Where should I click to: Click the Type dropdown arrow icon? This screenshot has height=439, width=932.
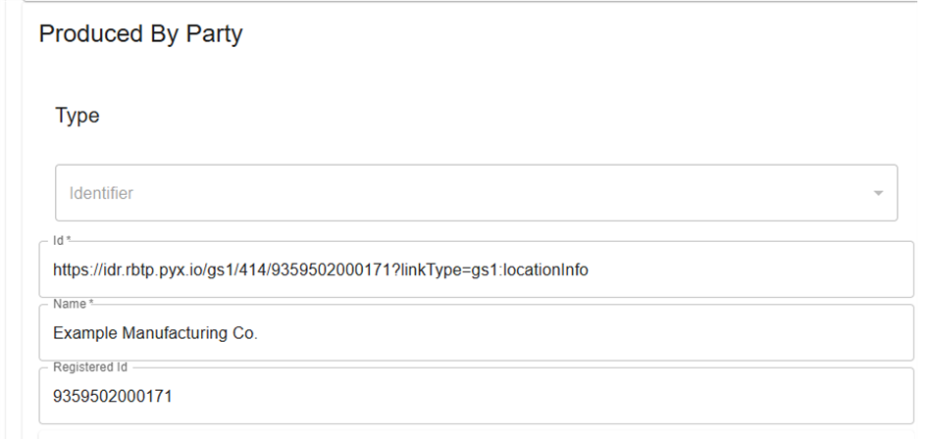[x=878, y=193]
